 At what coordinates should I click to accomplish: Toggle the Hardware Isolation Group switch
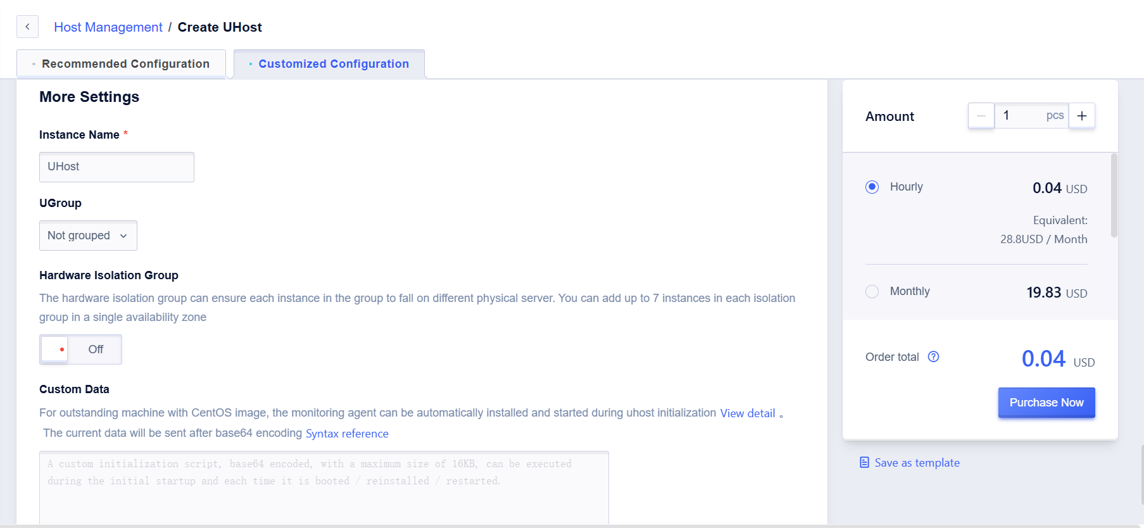pos(80,349)
